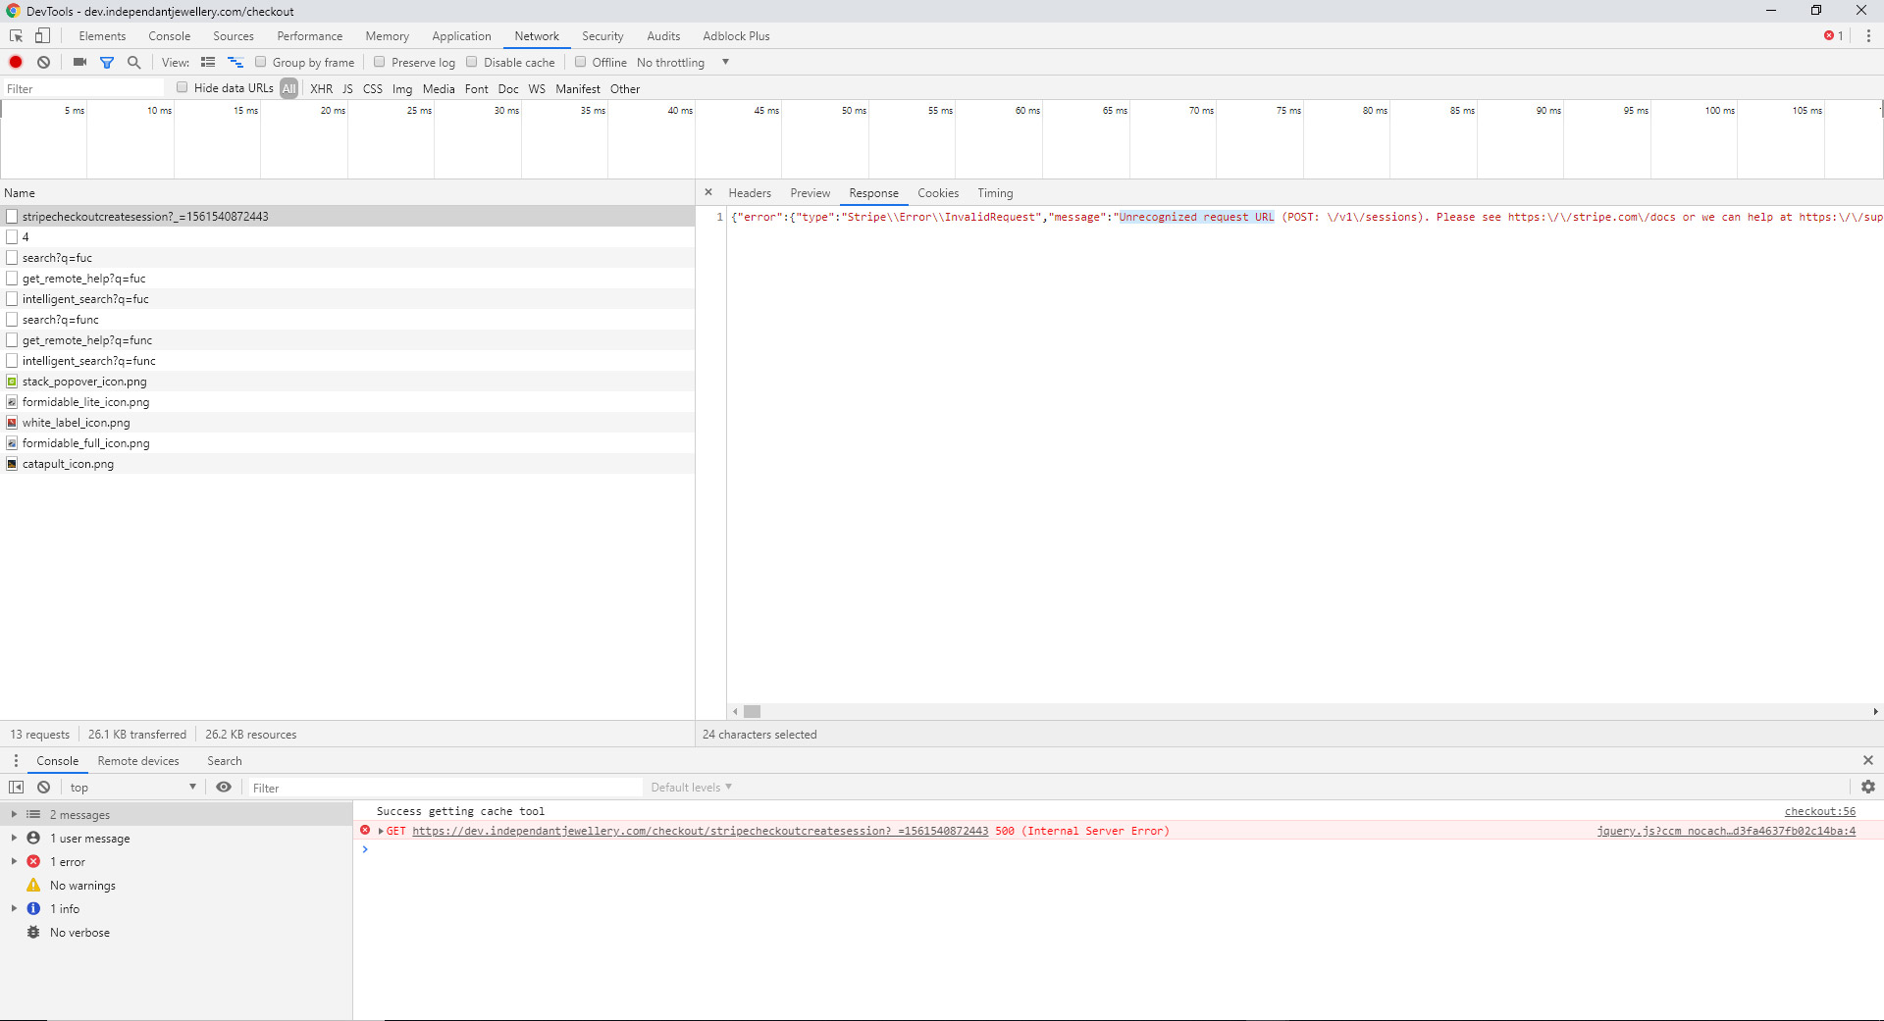The image size is (1884, 1021).
Task: Clear console messages
Action: tap(43, 787)
